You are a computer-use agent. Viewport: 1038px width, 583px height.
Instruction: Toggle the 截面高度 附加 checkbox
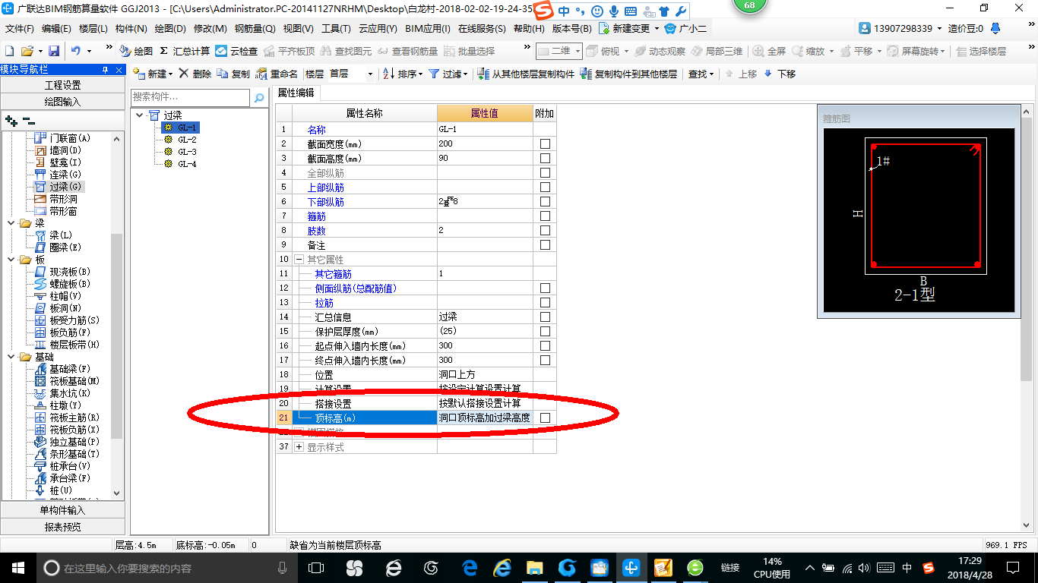(x=545, y=159)
